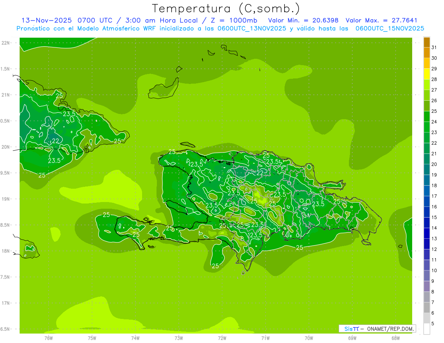Click the '0700 UTC' time text
Screen dimensions: 444x343
click(x=96, y=20)
